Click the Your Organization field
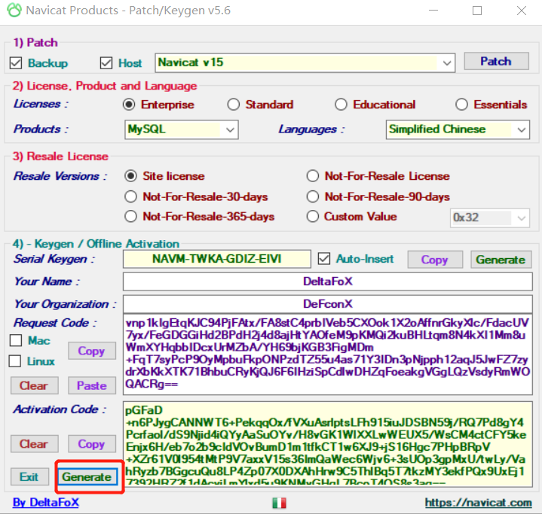Viewport: 542px width, 514px height. pyautogui.click(x=328, y=304)
